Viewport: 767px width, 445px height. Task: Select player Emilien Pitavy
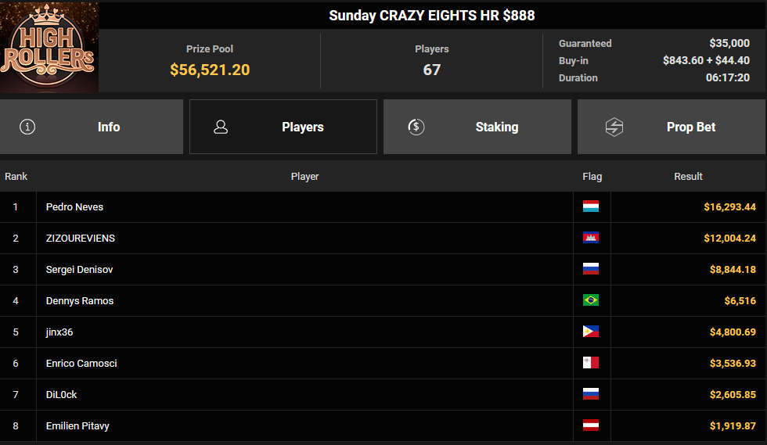pos(77,426)
